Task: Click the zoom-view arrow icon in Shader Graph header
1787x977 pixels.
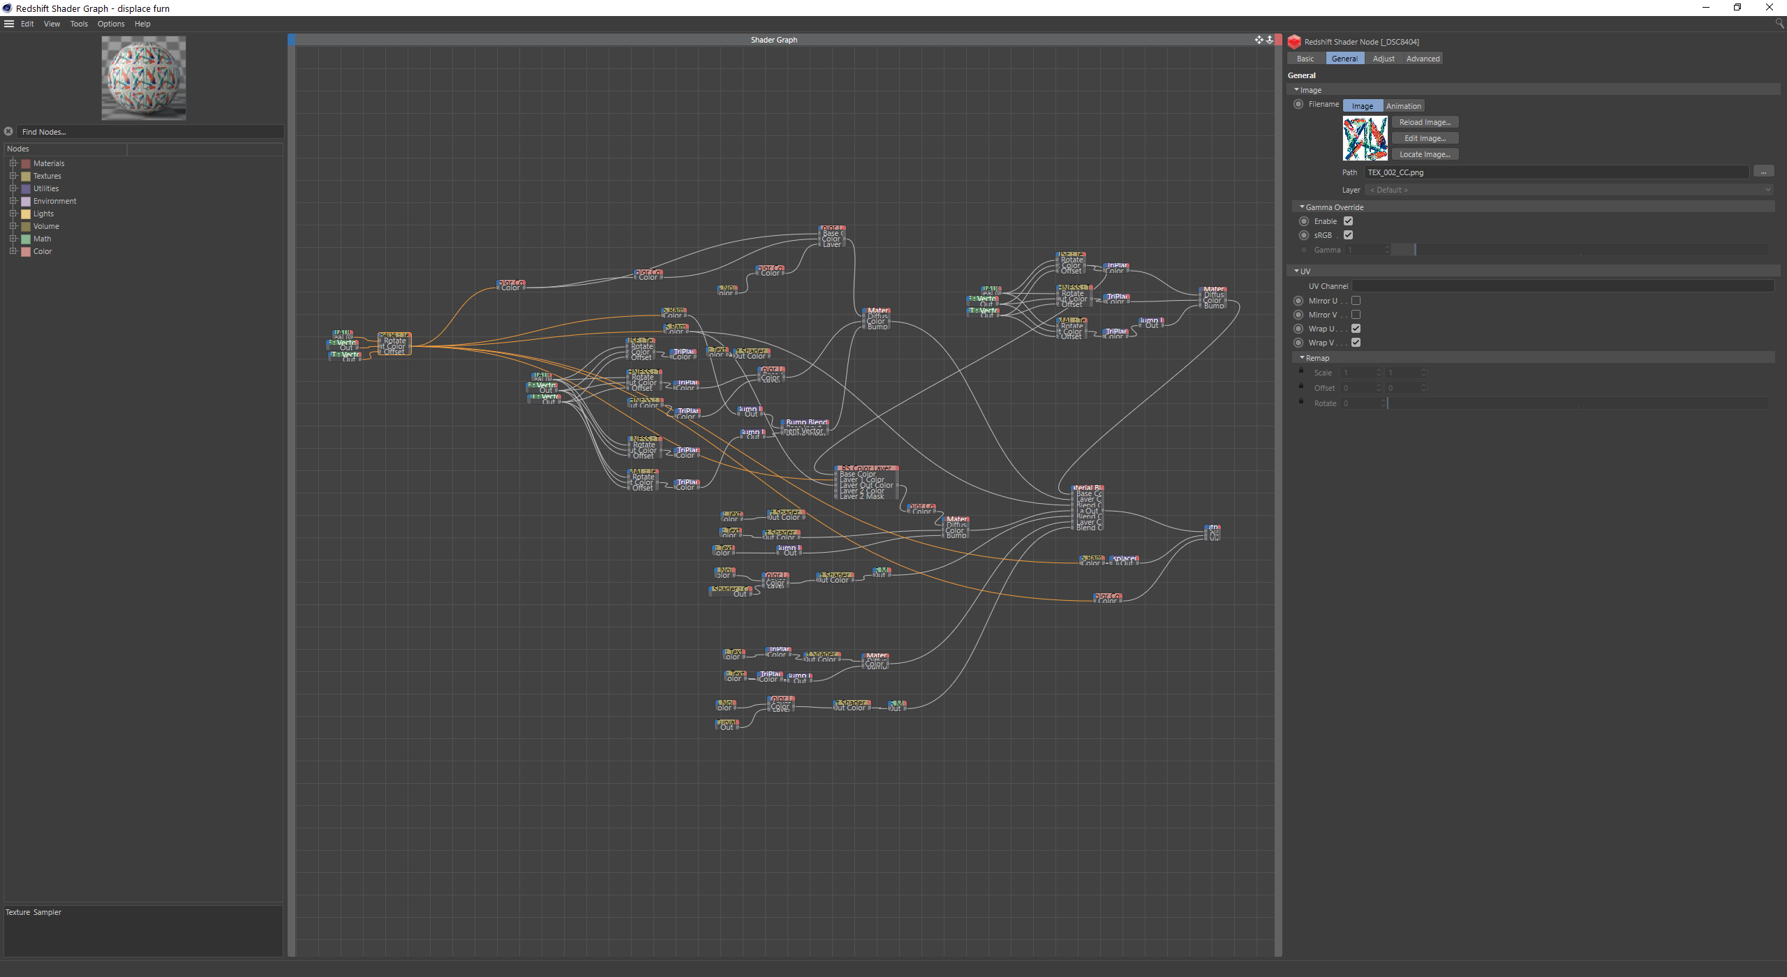Action: click(1270, 40)
